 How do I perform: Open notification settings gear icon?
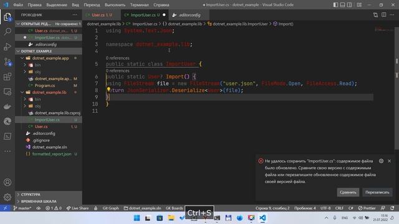(381, 161)
